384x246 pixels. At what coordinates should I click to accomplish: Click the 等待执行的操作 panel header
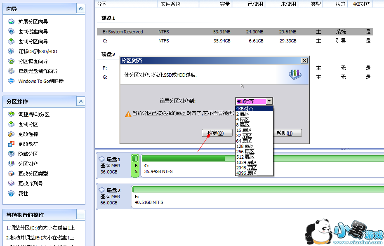pos(44,215)
